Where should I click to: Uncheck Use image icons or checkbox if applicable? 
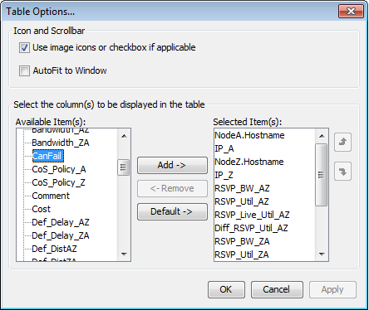click(x=24, y=47)
